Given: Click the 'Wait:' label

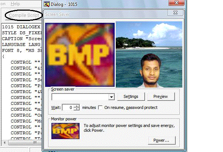Looking at the screenshot, I should [56, 107].
